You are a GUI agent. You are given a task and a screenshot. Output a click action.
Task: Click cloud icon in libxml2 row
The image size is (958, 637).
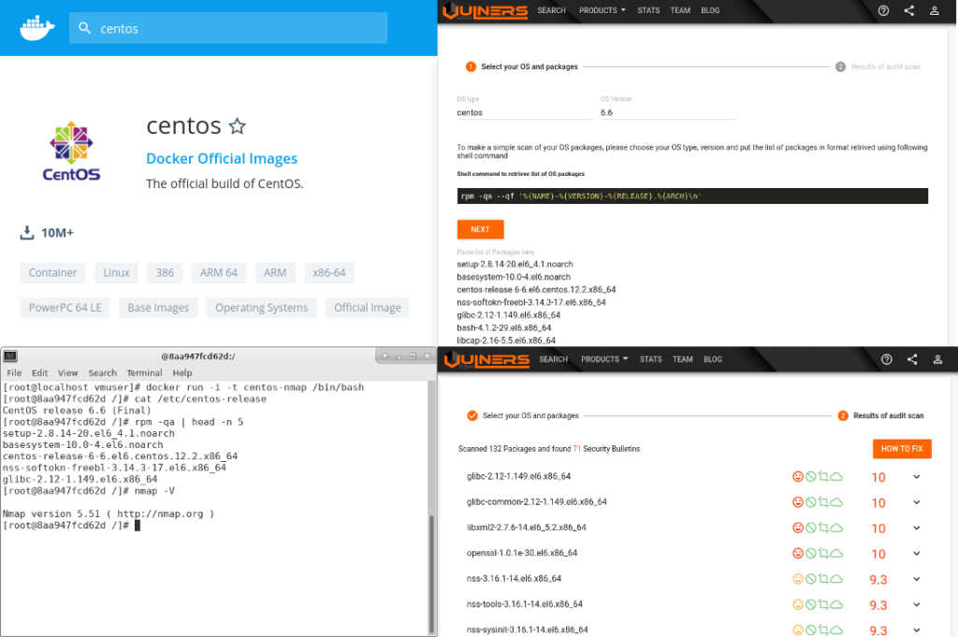coord(836,528)
